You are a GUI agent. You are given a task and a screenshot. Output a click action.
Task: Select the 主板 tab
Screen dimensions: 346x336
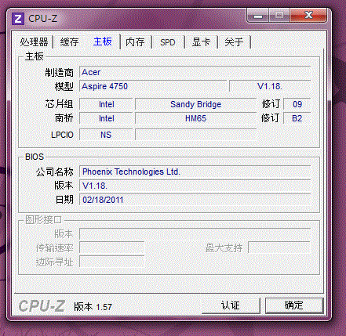pyautogui.click(x=103, y=42)
